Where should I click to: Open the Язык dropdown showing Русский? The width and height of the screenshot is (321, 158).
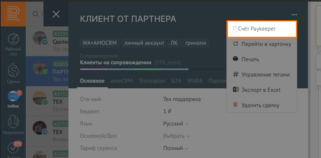click(x=176, y=124)
